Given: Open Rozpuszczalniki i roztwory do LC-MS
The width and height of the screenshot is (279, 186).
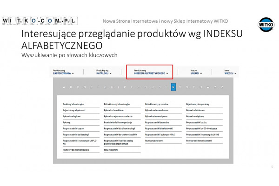Looking at the screenshot, I should click(x=203, y=135).
